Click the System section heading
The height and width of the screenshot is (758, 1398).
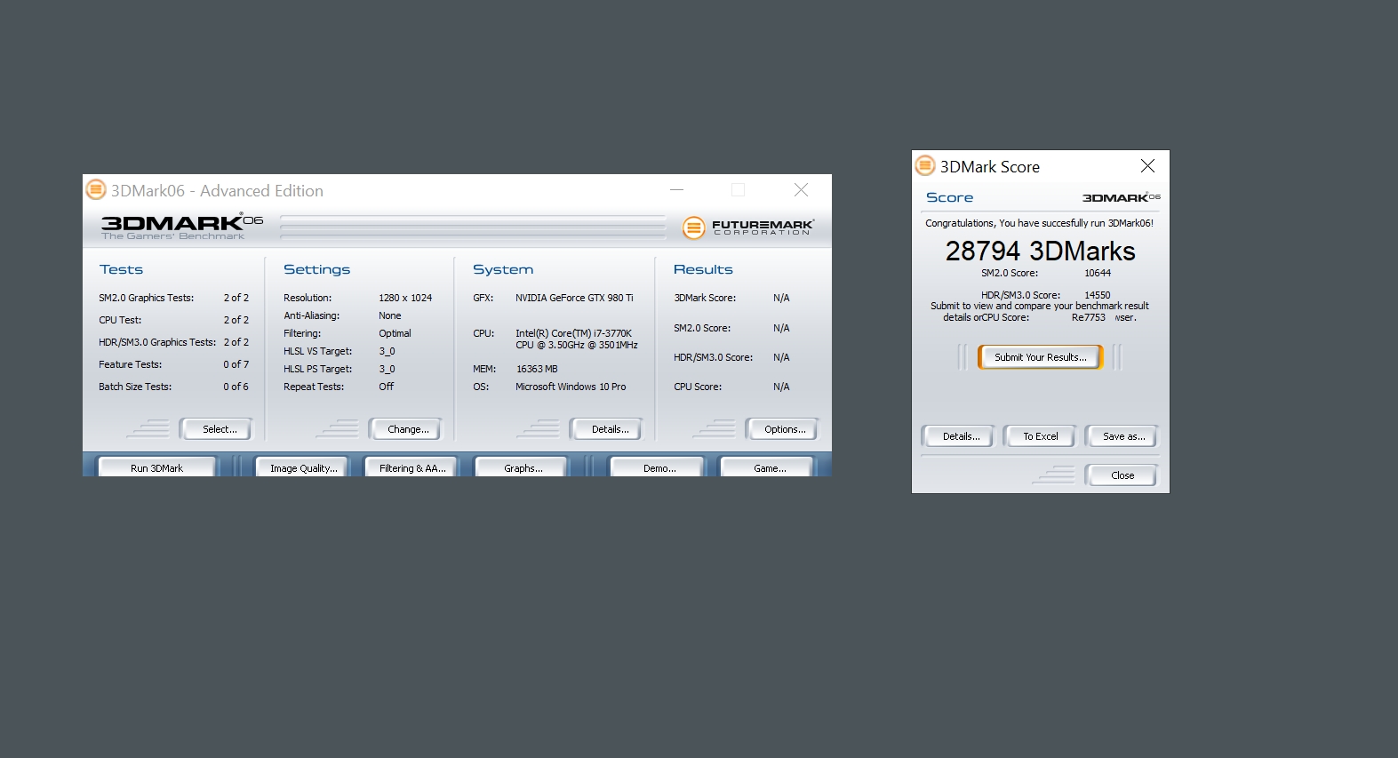coord(503,269)
